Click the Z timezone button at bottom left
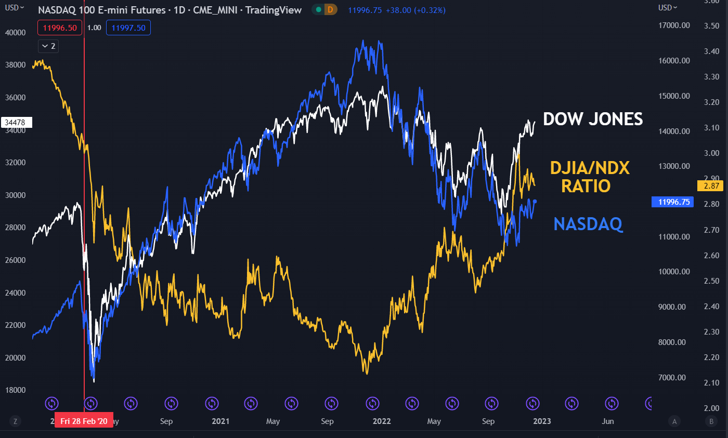 point(16,421)
